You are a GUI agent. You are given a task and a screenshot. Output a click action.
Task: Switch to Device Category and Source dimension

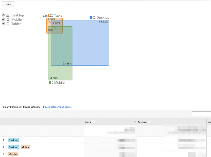tap(57, 107)
